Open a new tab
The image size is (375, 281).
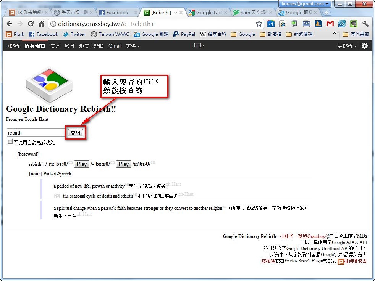coord(326,13)
